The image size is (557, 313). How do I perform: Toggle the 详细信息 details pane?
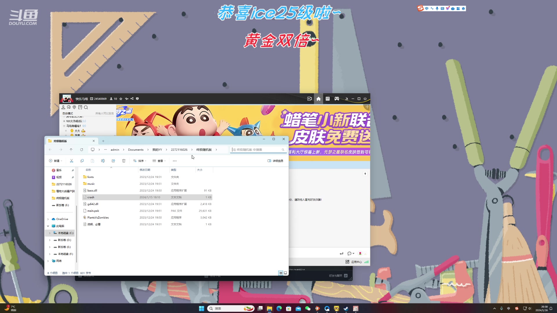coord(275,161)
